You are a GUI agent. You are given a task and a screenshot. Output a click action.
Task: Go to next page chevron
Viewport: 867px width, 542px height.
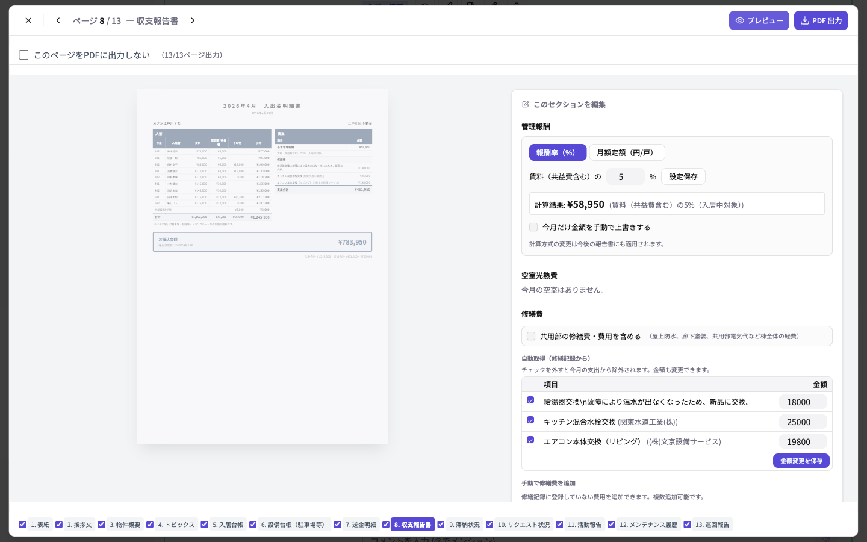pyautogui.click(x=193, y=20)
